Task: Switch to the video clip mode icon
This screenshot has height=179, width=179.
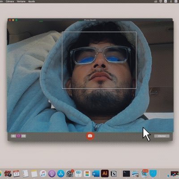Action: pyautogui.click(x=24, y=136)
